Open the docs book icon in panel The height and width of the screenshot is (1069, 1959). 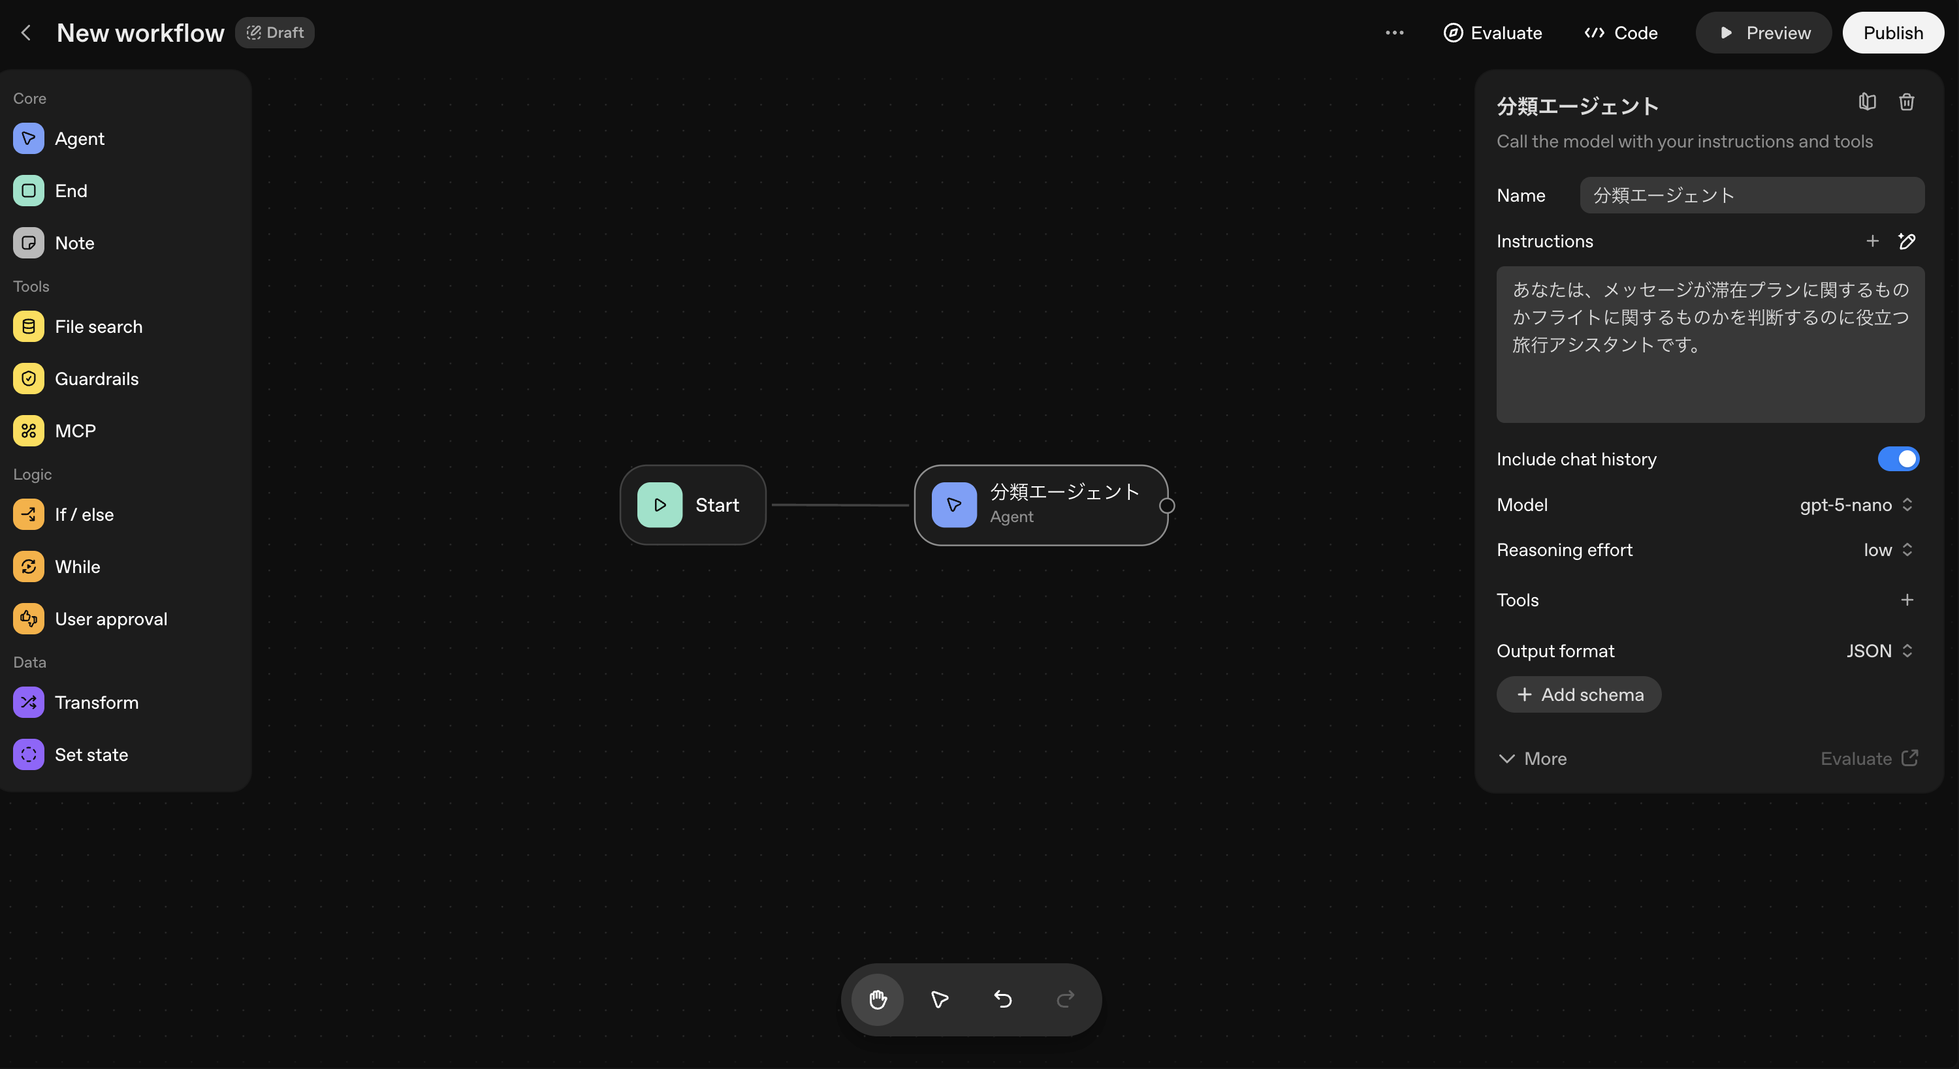pos(1867,102)
